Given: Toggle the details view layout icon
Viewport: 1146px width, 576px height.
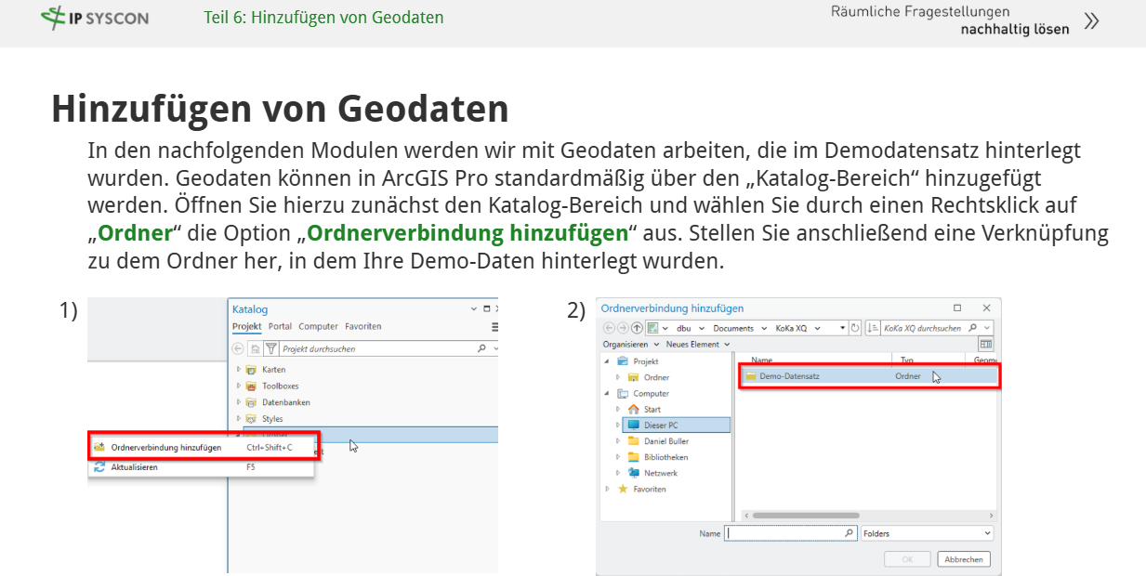Looking at the screenshot, I should 986,344.
